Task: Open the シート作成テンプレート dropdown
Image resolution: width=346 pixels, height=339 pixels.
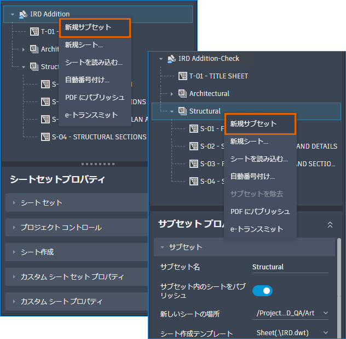Action: (290, 333)
